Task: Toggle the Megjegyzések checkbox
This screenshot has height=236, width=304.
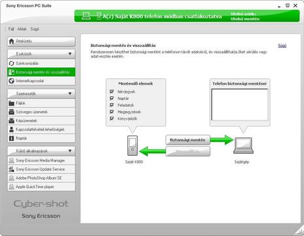Action: (112, 111)
